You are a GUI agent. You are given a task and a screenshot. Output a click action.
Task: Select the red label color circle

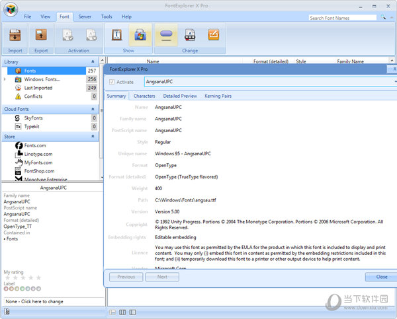(x=6, y=289)
